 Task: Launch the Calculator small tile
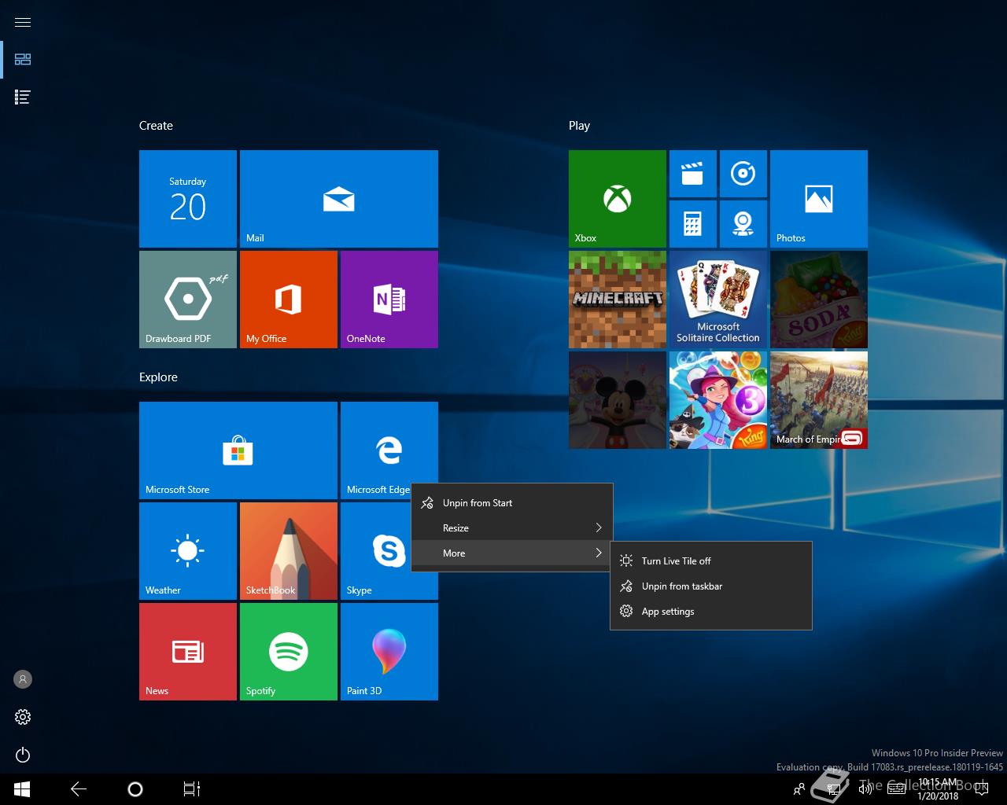(693, 224)
